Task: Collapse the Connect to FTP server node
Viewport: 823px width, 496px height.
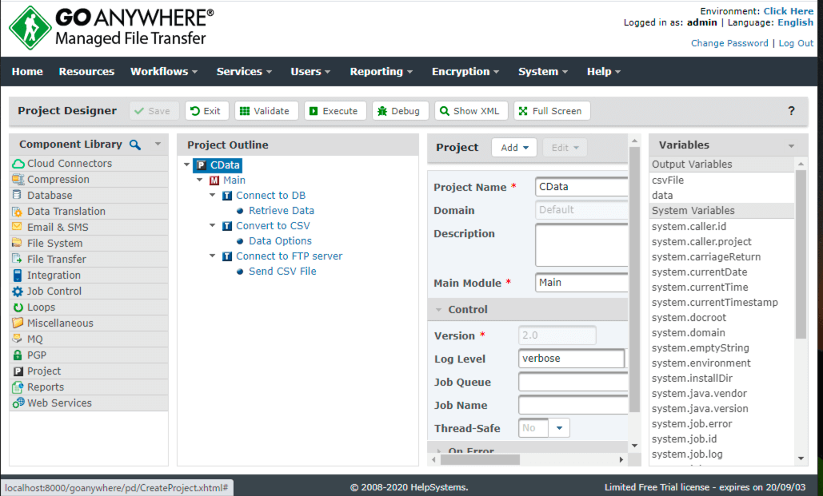Action: 213,256
